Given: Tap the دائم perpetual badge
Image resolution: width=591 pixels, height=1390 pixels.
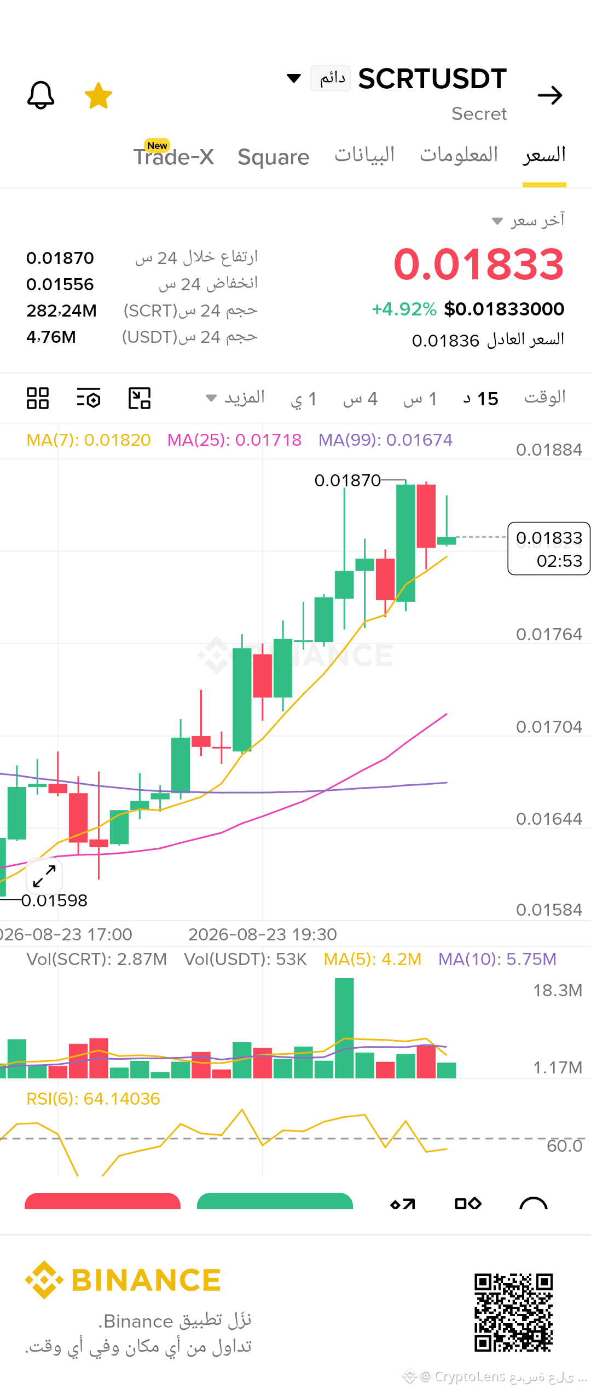Looking at the screenshot, I should [331, 78].
